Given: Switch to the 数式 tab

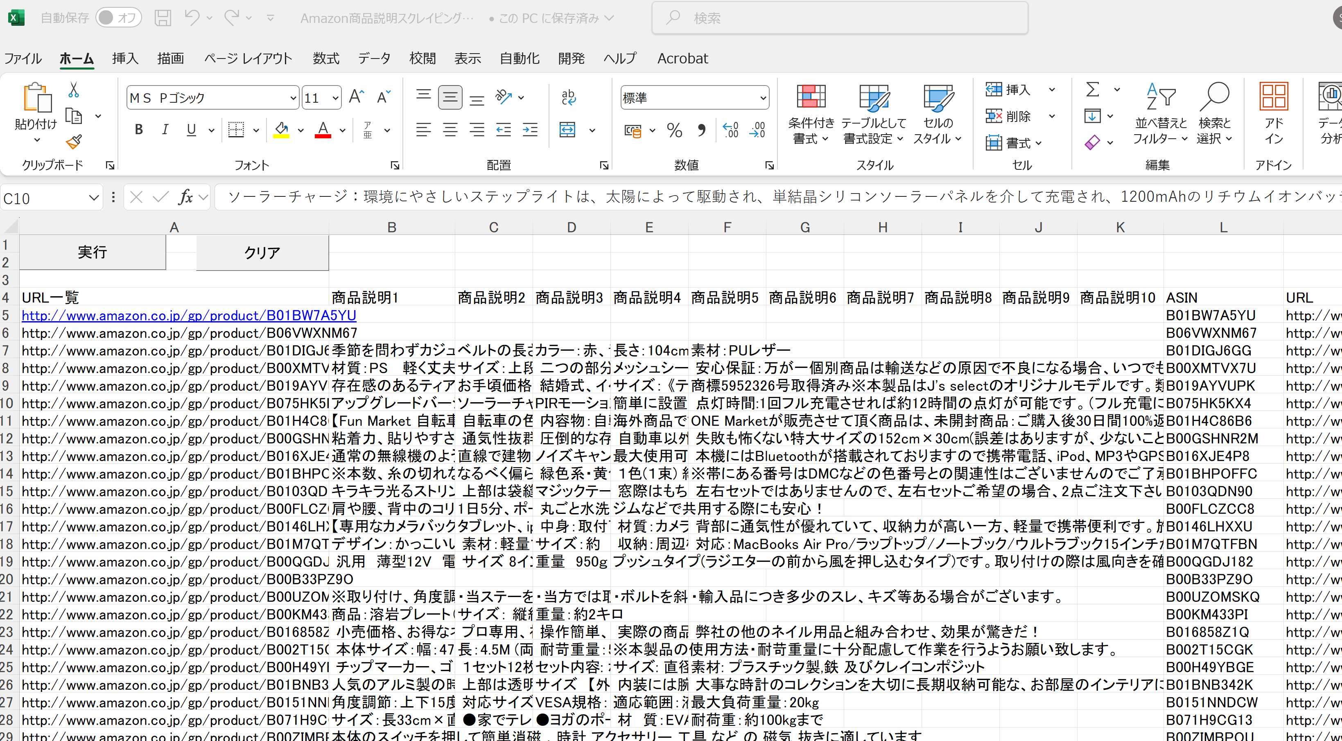Looking at the screenshot, I should coord(326,59).
